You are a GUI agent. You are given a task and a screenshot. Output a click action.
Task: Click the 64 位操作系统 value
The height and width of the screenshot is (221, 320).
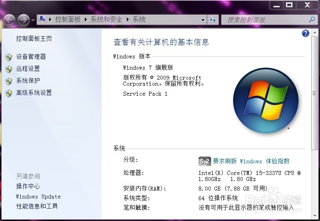click(x=218, y=198)
